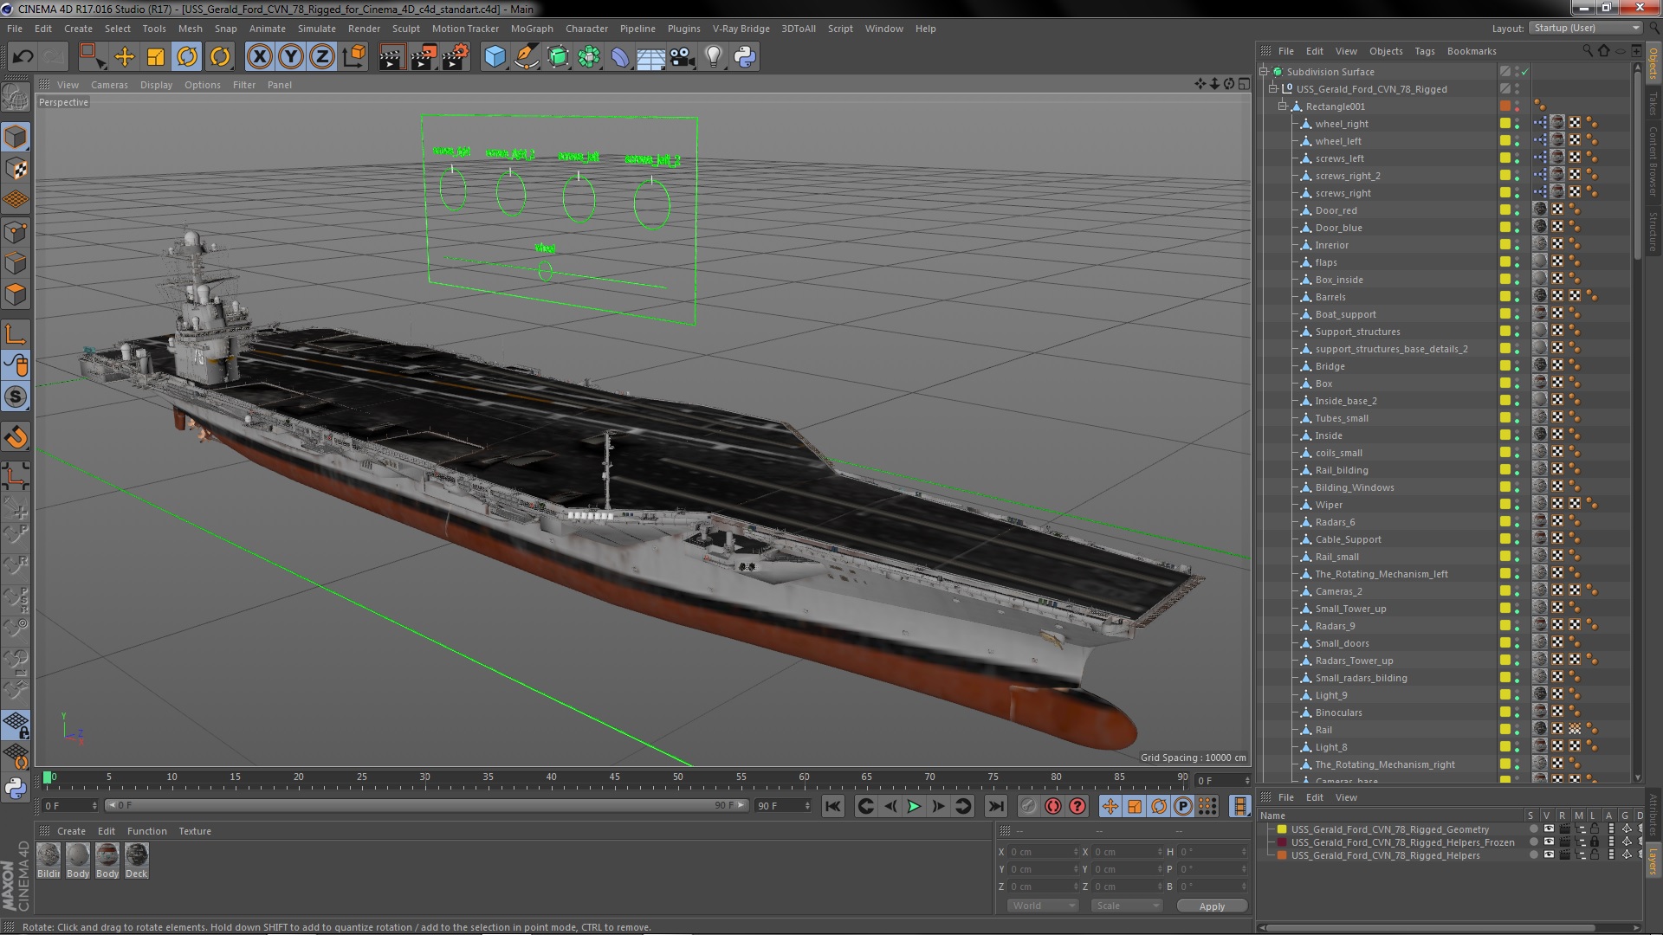
Task: Open the Python script icon in toolbar
Action: pos(745,57)
